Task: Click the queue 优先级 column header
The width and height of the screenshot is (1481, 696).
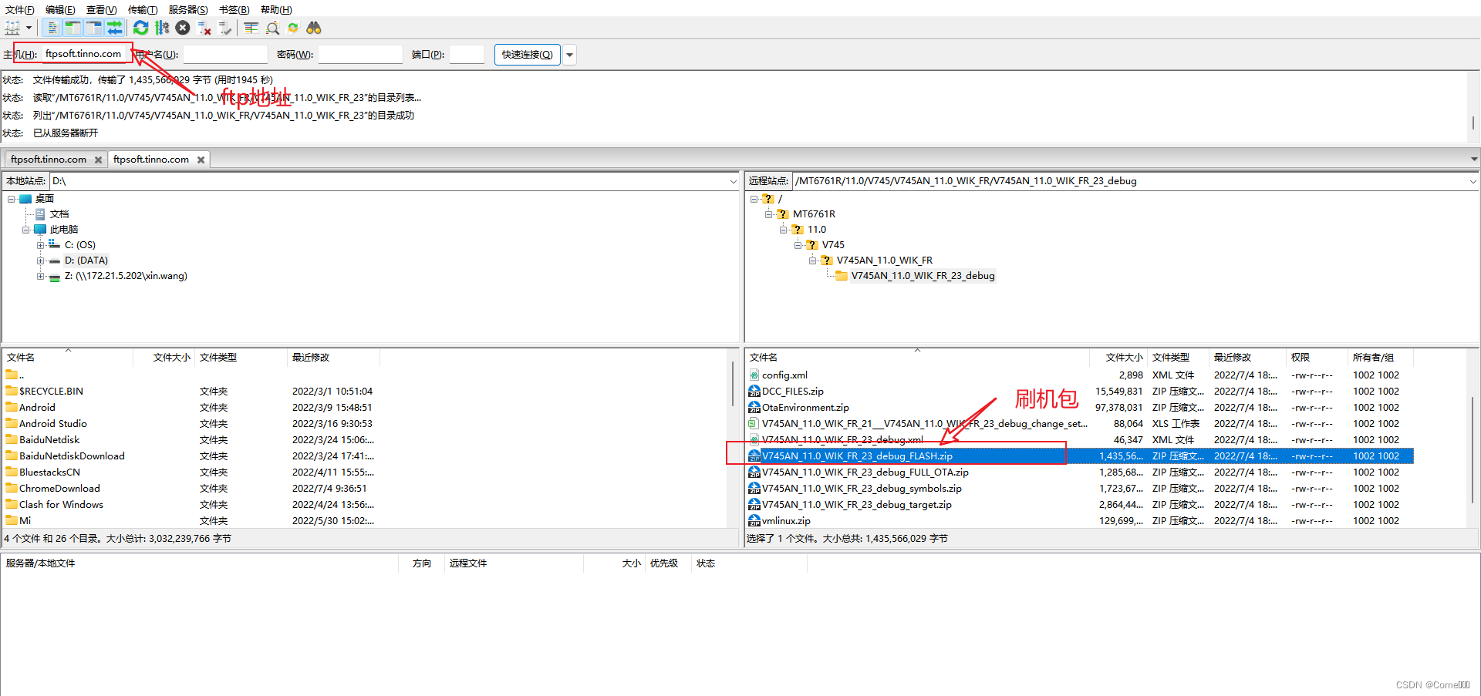Action: [668, 563]
